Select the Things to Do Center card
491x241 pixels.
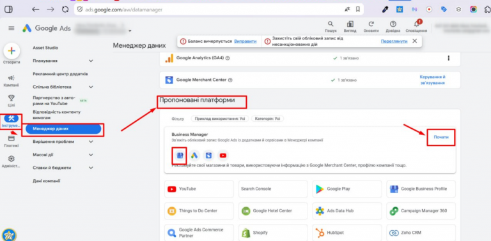pyautogui.click(x=199, y=211)
